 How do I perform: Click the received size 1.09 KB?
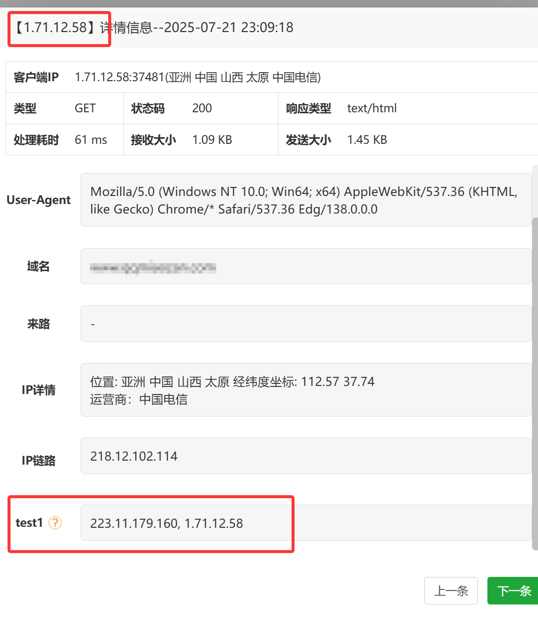[x=212, y=140]
